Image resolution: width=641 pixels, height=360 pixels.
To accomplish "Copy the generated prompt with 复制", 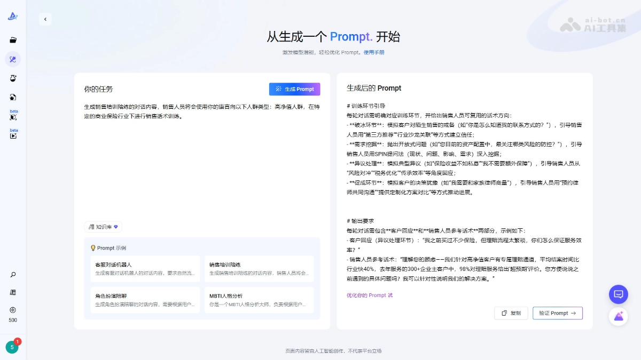I will pos(511,313).
